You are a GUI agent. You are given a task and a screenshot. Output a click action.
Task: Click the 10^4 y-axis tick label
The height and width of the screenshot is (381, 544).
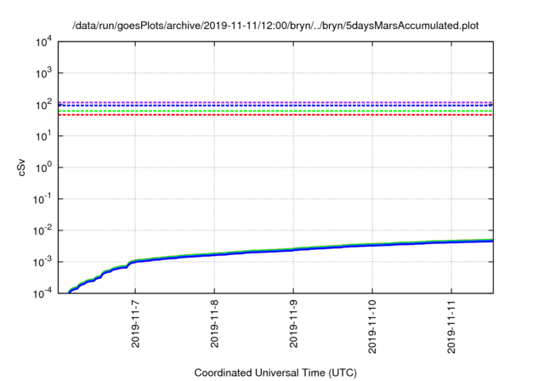[x=43, y=43]
